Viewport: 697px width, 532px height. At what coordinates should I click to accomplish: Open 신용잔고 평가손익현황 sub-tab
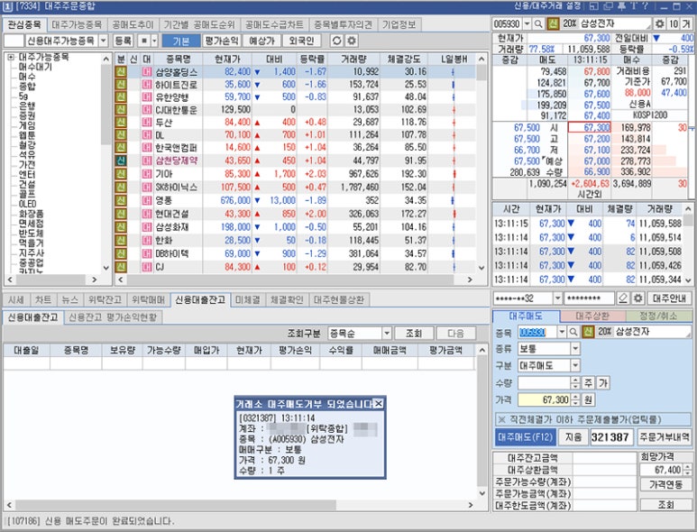click(x=113, y=317)
